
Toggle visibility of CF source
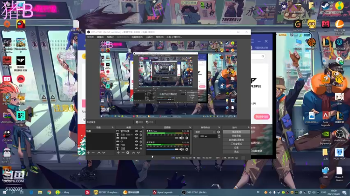click(x=136, y=142)
